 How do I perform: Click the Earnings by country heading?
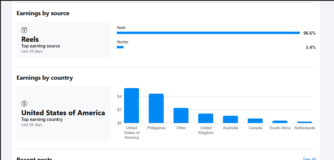[x=45, y=78]
